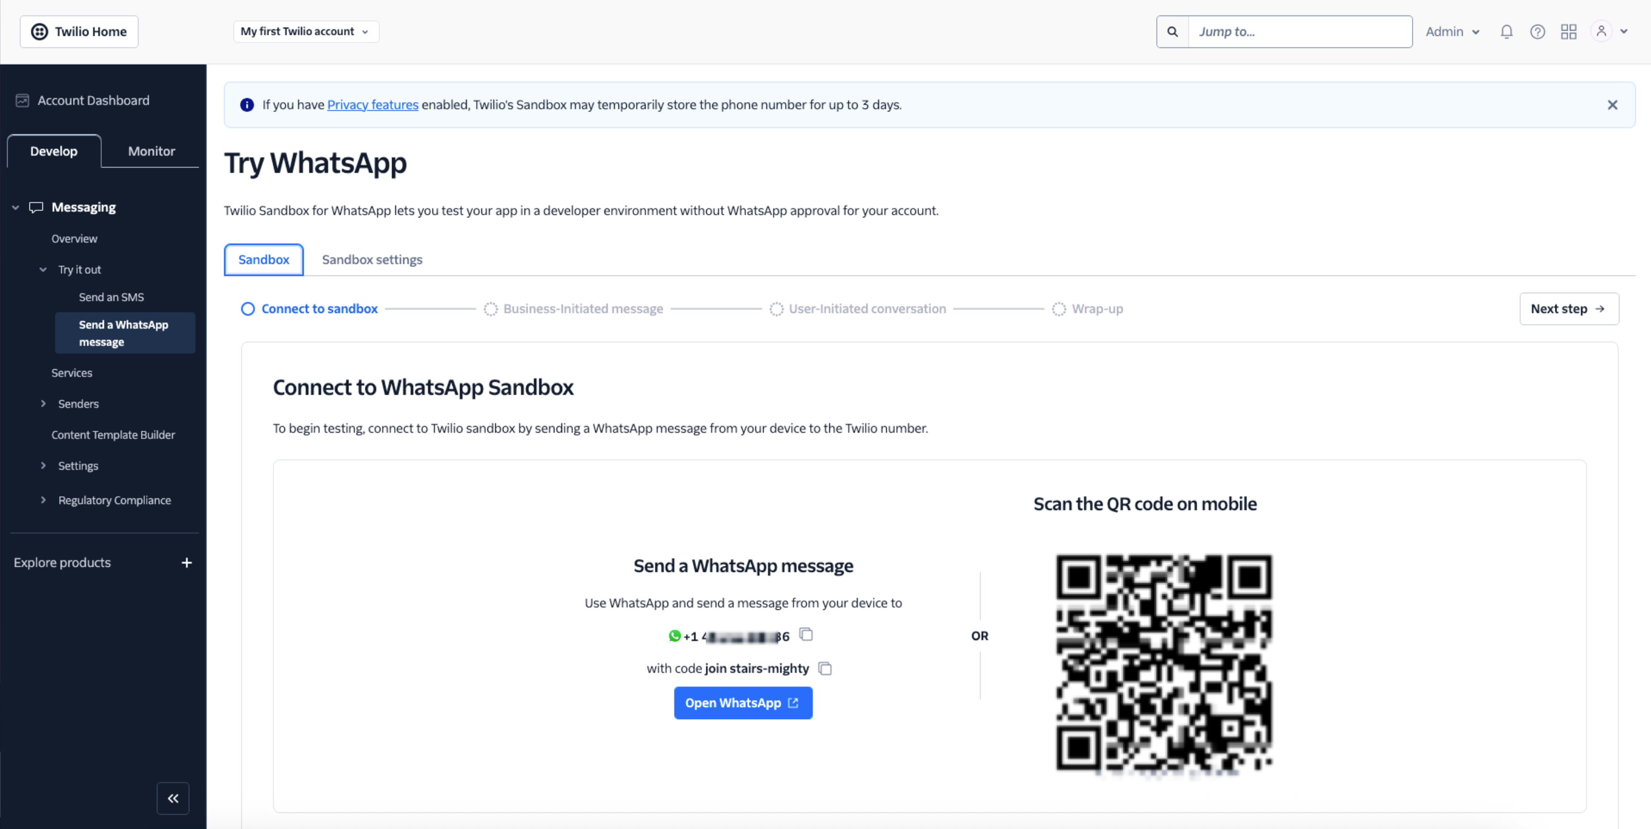The width and height of the screenshot is (1651, 829).
Task: Select Business-Initiated message step
Action: (574, 309)
